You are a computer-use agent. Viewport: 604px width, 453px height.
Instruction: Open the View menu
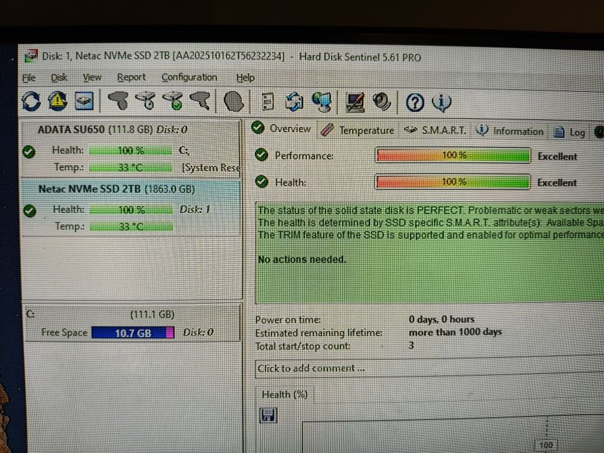point(92,78)
